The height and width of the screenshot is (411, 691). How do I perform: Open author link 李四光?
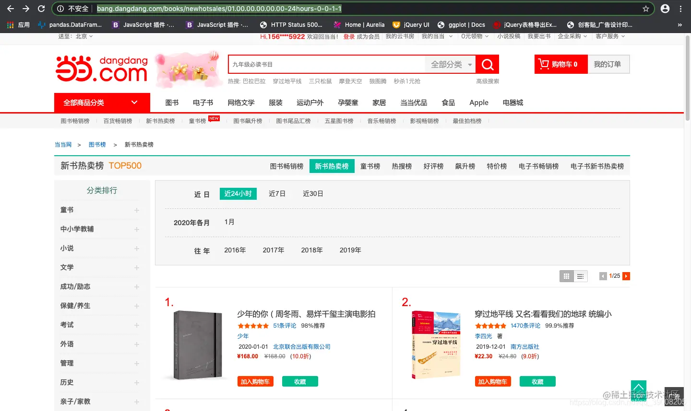[482, 336]
